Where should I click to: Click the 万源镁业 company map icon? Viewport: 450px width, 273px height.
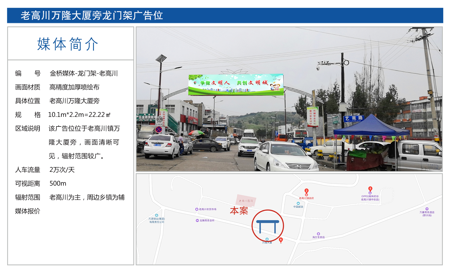[156, 216]
